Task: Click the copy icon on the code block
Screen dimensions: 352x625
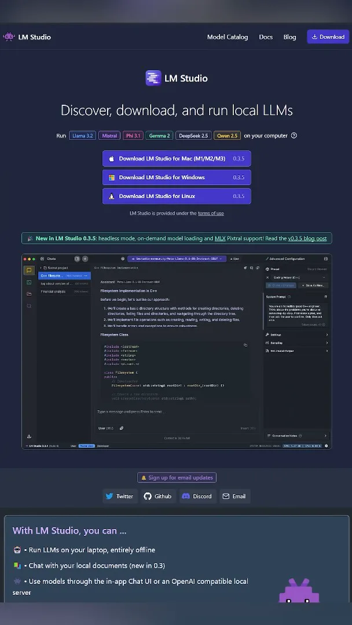Action: pos(245,345)
